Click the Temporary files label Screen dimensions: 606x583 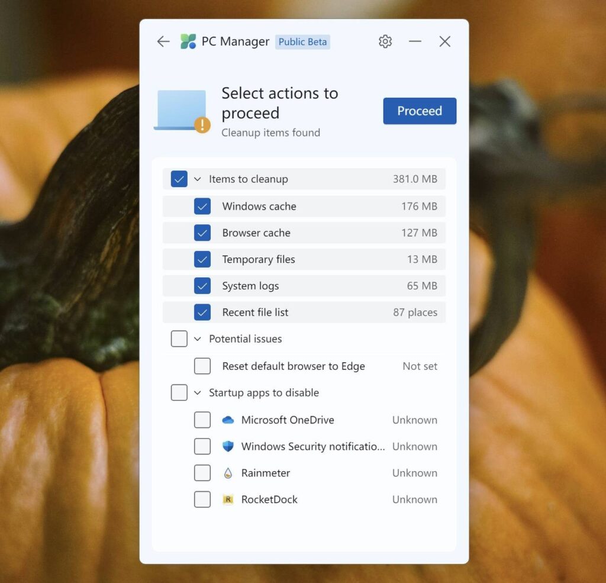click(x=259, y=259)
